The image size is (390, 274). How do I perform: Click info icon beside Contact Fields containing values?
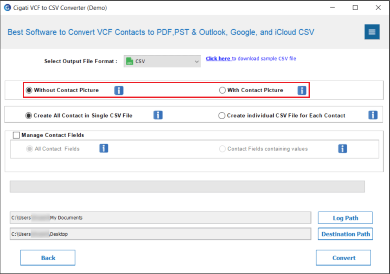tap(343, 149)
